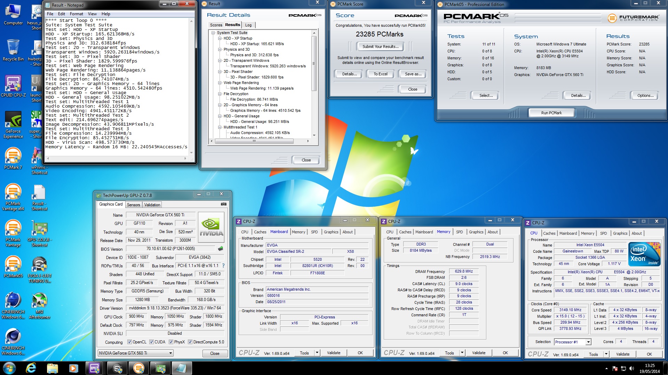Click the system clock showing 13:25
668x375 pixels.
[x=649, y=365]
